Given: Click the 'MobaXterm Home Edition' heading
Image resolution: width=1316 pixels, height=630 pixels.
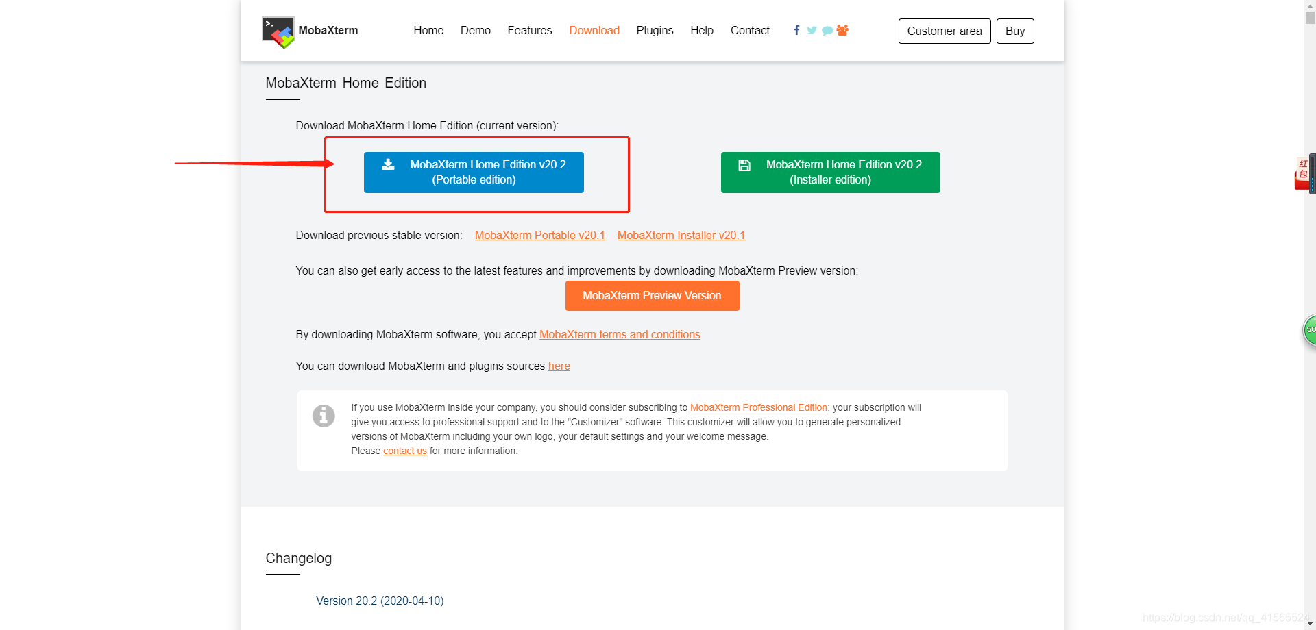Looking at the screenshot, I should click(346, 83).
